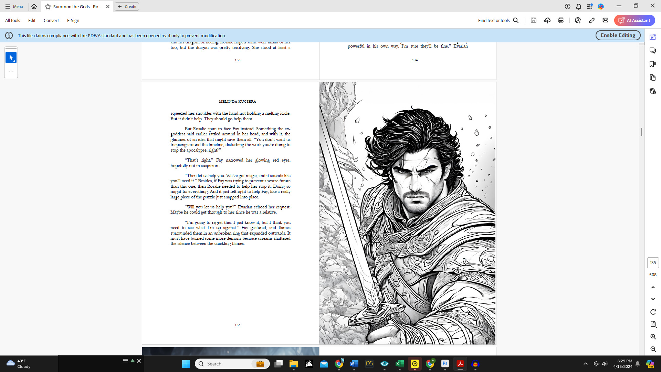Launch the AI Assistant button

point(634,20)
